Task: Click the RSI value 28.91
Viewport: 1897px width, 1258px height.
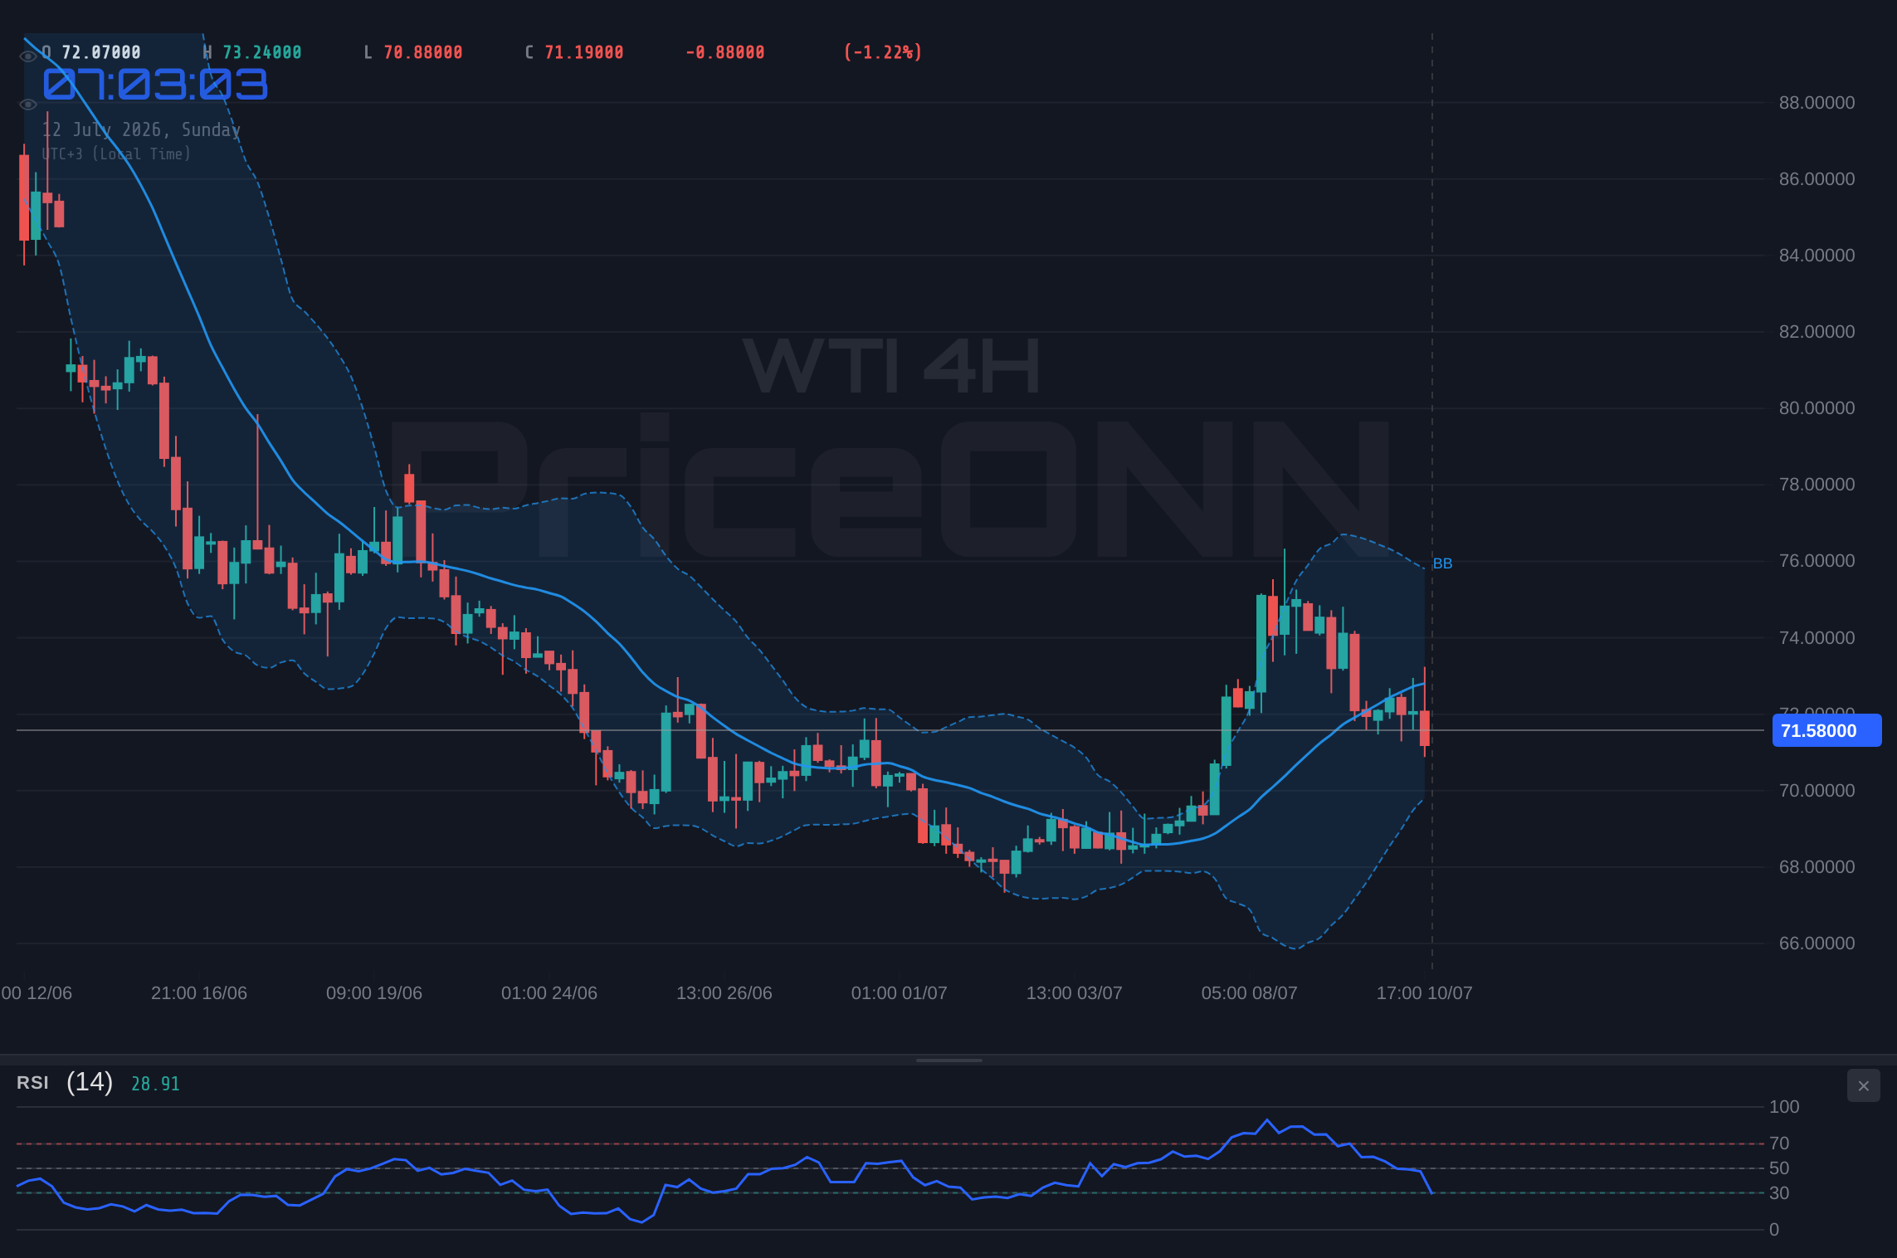Action: (155, 1084)
